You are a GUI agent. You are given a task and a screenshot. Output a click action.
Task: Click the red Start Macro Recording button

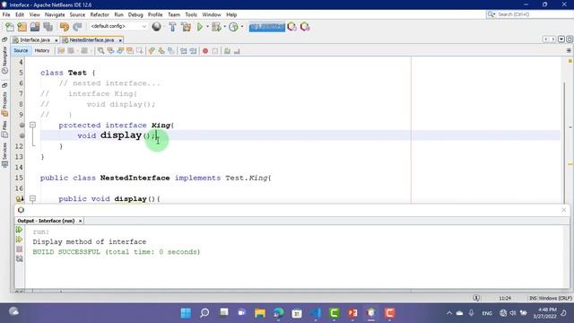tap(205, 51)
